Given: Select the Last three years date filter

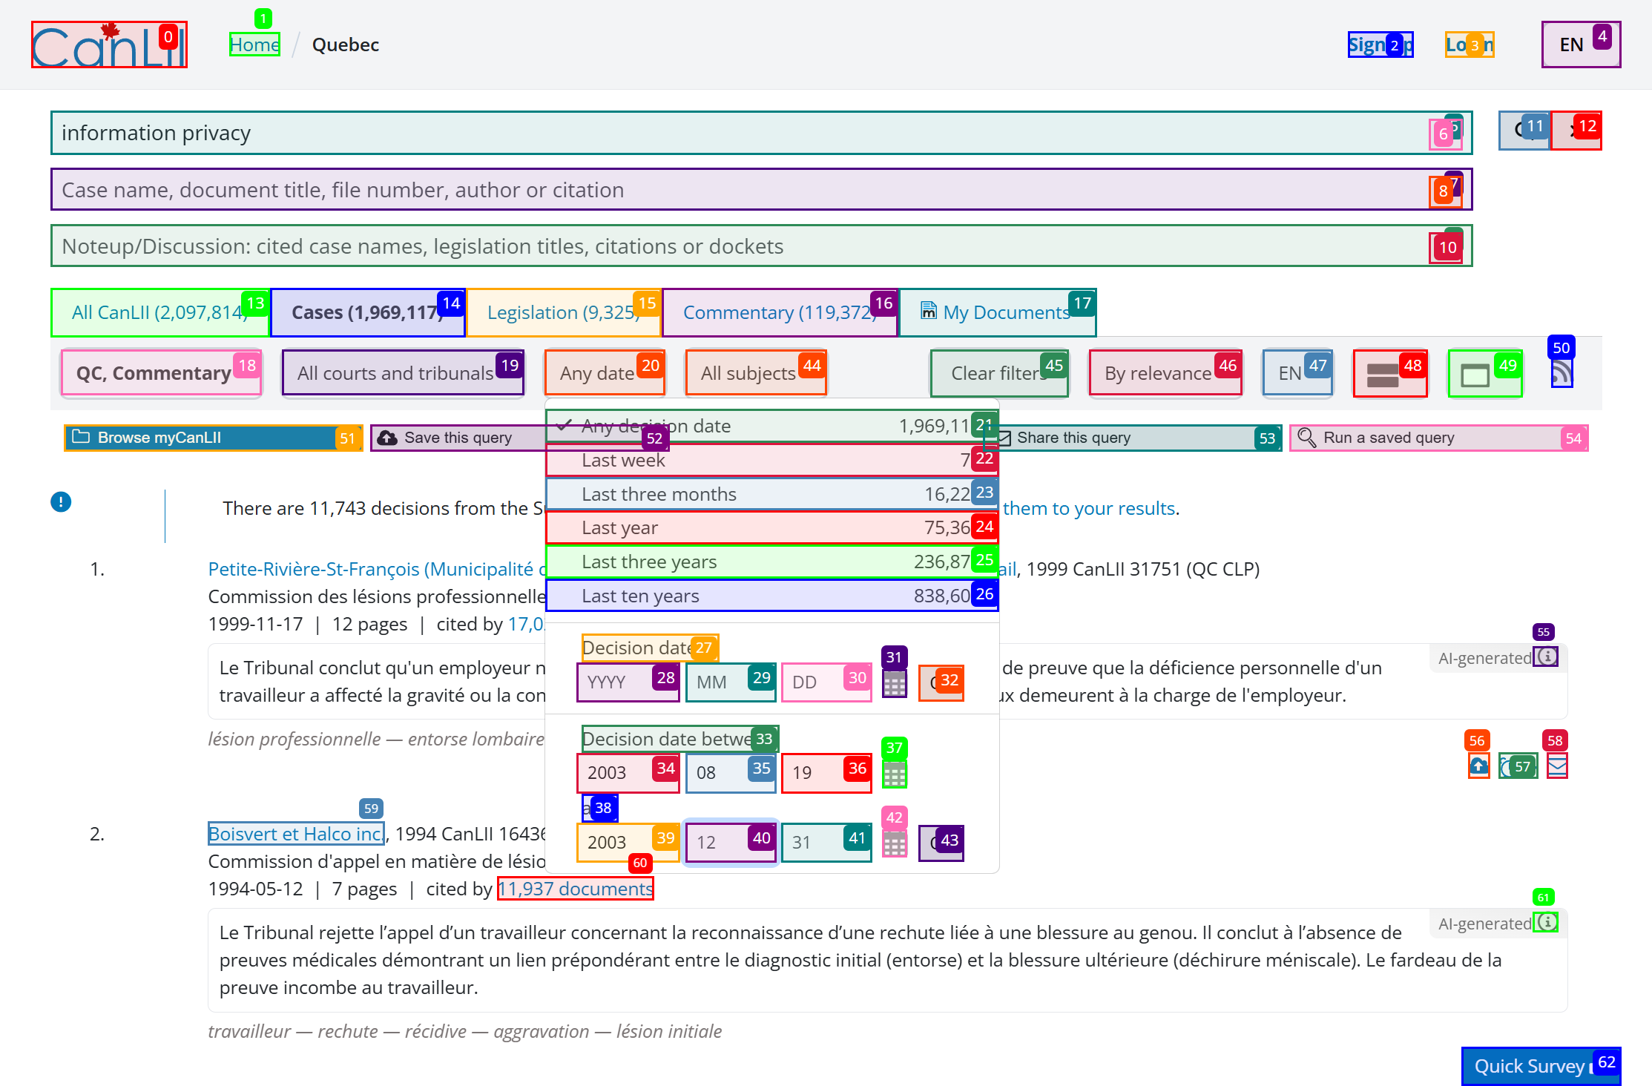Looking at the screenshot, I should (x=771, y=561).
